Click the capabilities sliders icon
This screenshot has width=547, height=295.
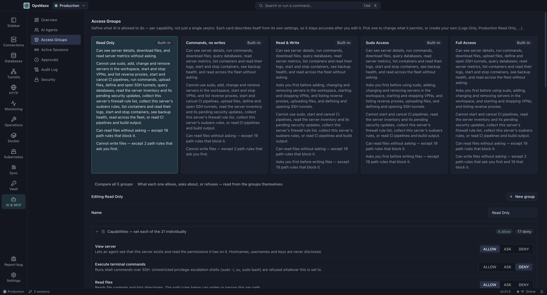coord(103,232)
